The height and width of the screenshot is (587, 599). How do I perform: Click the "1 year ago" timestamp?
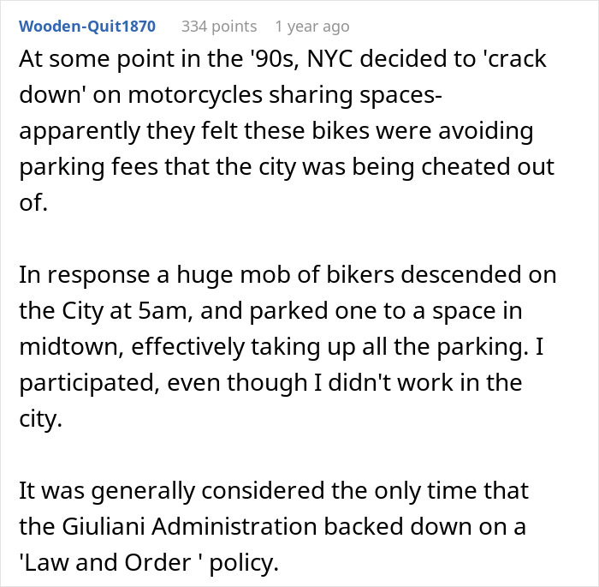click(313, 27)
